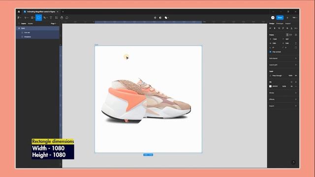Present the prototype with play icon

[x=287, y=18]
